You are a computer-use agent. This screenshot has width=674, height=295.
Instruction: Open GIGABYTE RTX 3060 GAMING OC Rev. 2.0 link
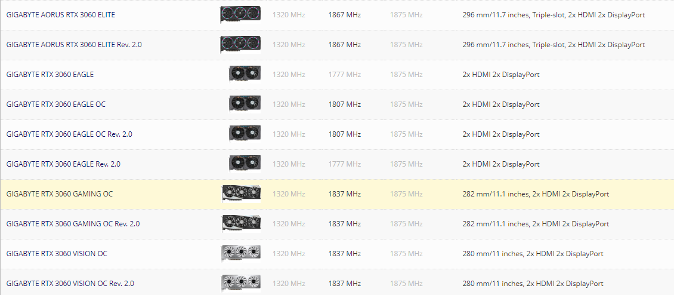point(73,224)
